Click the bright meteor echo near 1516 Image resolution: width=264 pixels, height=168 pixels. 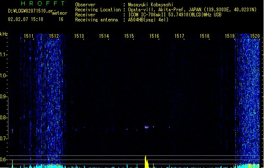146,127
